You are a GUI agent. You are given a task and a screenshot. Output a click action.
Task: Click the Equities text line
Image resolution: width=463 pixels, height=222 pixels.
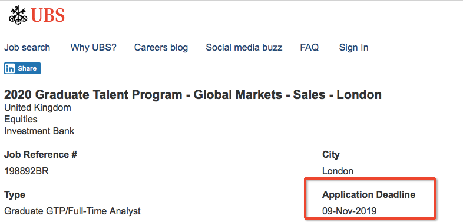coord(21,120)
